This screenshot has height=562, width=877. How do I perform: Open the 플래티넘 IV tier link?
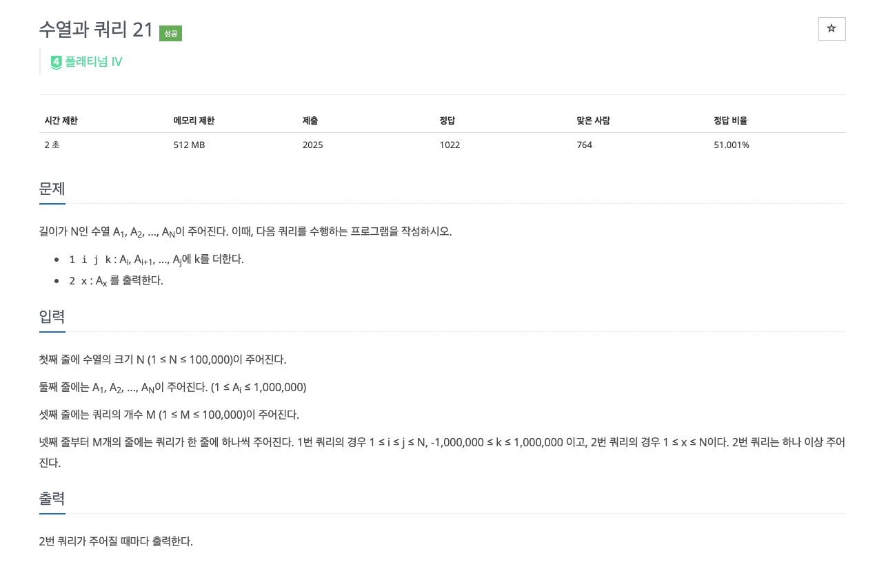(x=92, y=61)
